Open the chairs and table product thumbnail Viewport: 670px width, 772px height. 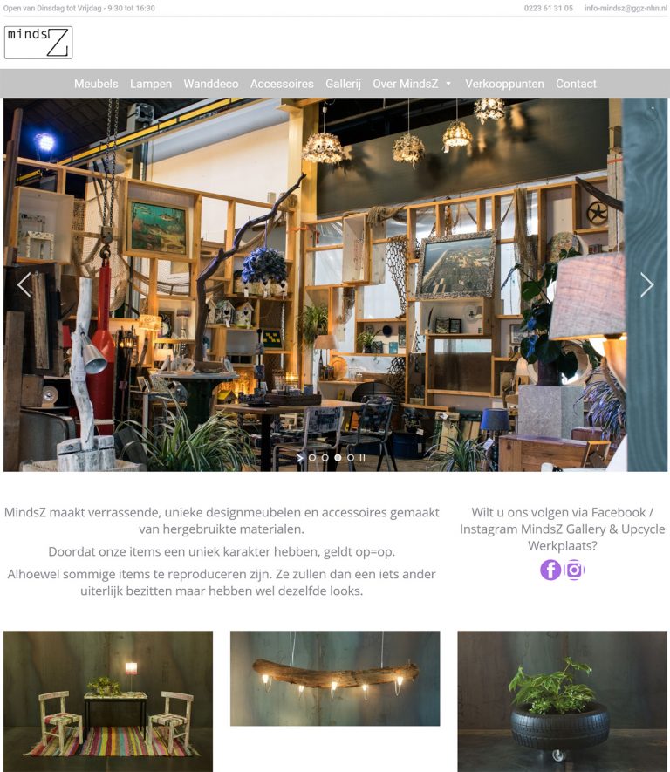point(108,701)
